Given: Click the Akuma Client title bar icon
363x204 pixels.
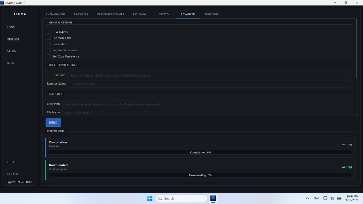Looking at the screenshot, I should pyautogui.click(x=2, y=3).
